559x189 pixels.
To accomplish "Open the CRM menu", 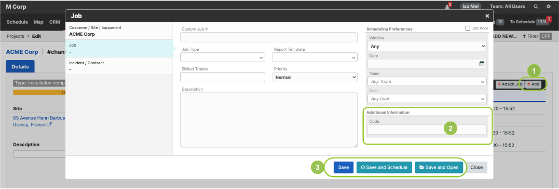I will point(54,22).
